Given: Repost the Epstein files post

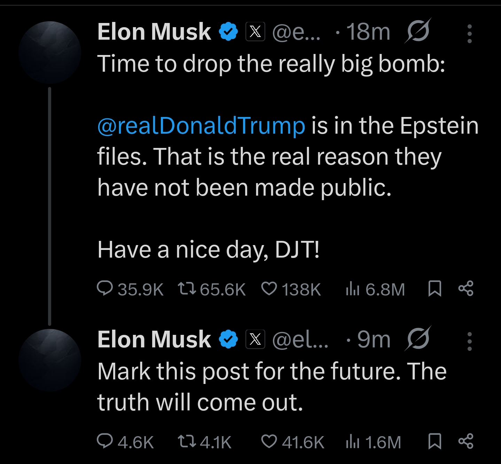Looking at the screenshot, I should coord(187,289).
